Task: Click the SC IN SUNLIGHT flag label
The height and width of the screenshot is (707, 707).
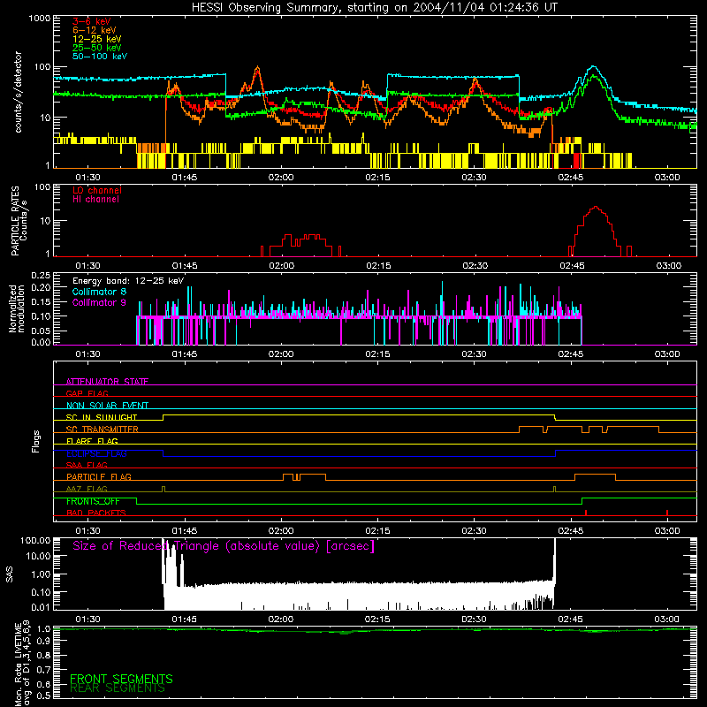Action: [x=102, y=417]
